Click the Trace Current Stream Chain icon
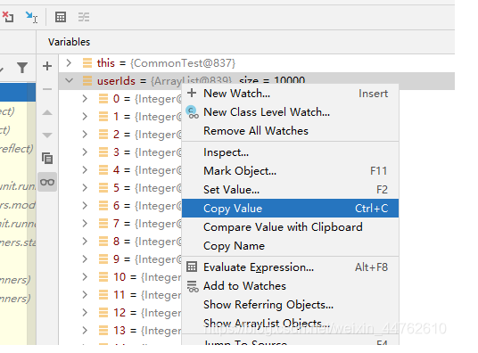This screenshot has height=353, width=478. click(84, 17)
